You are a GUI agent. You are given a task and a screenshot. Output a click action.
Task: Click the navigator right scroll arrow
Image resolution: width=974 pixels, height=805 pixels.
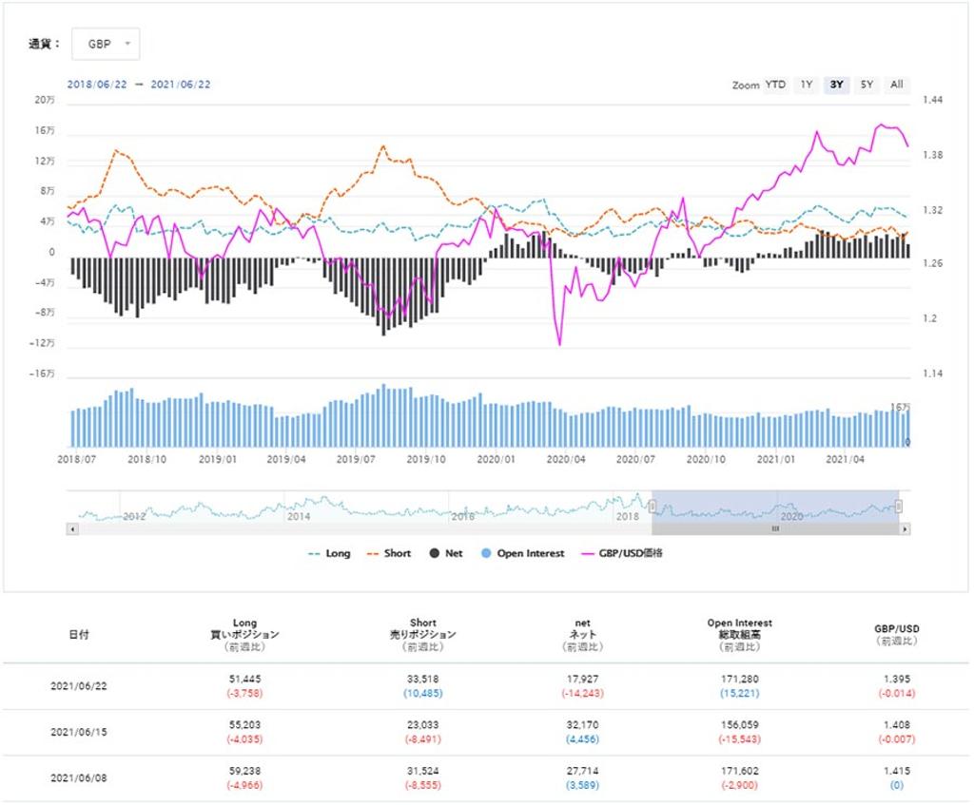coord(905,528)
